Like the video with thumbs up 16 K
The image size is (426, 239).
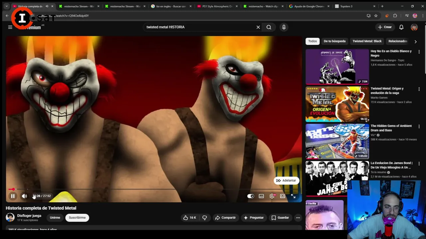(x=190, y=218)
